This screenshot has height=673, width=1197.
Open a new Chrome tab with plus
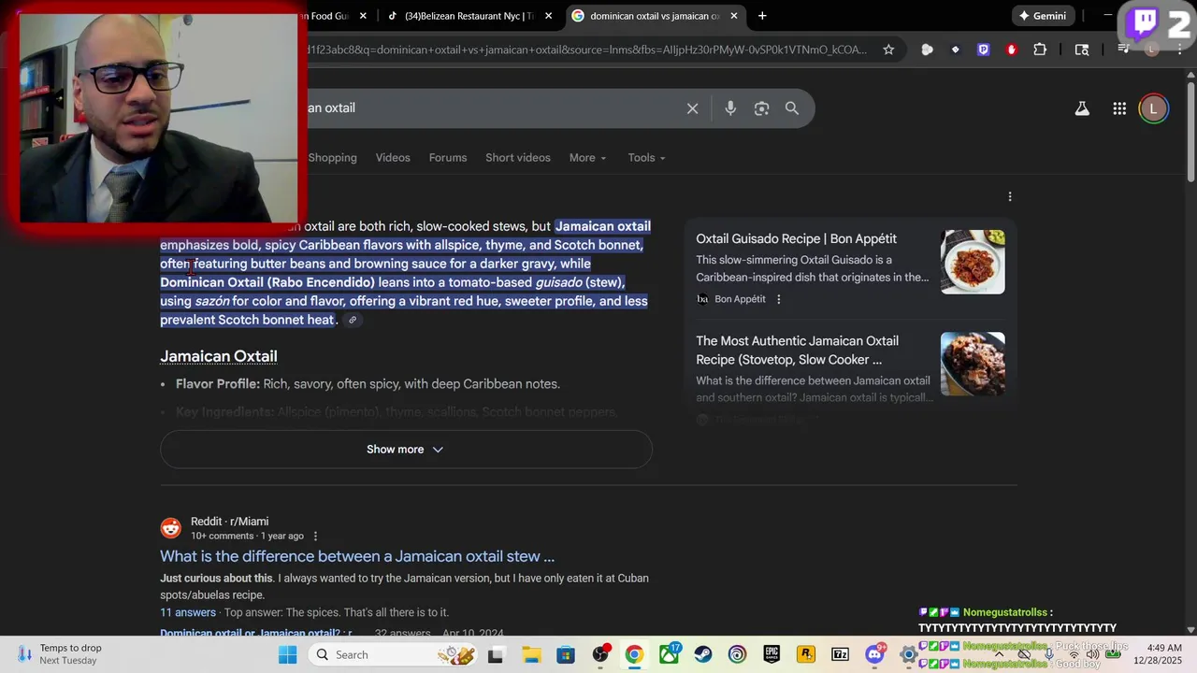coord(762,16)
